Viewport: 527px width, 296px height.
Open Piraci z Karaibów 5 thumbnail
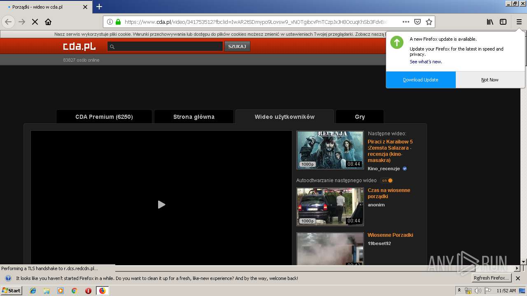click(330, 150)
